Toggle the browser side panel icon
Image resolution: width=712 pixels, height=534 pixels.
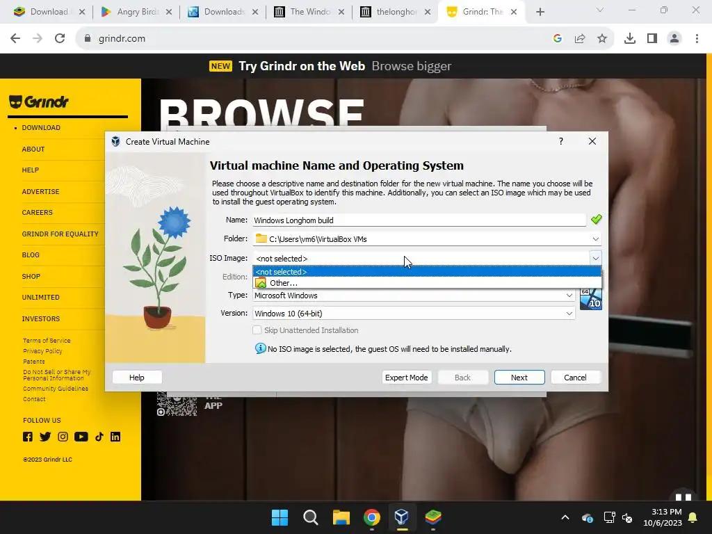(x=652, y=39)
